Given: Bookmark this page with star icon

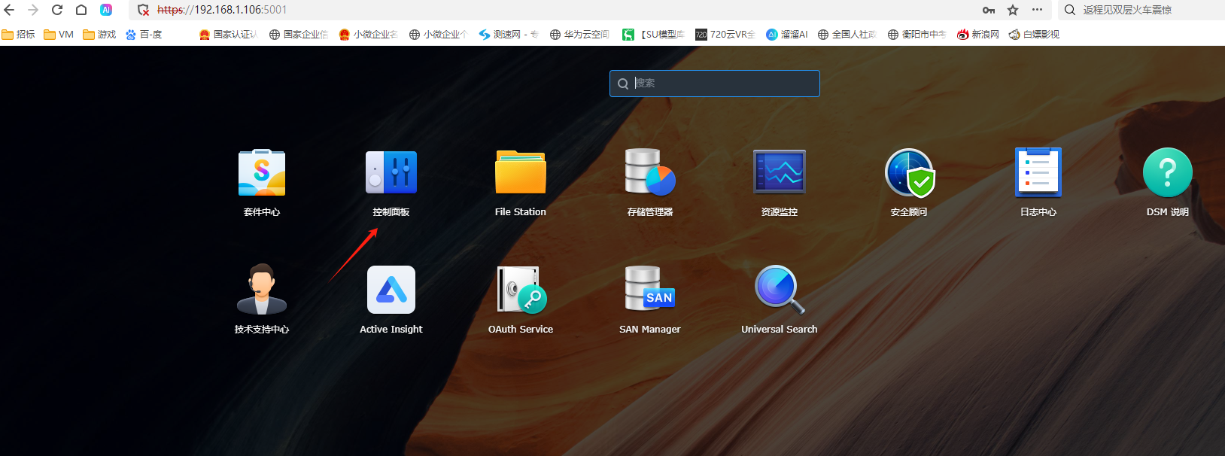Looking at the screenshot, I should [1013, 10].
